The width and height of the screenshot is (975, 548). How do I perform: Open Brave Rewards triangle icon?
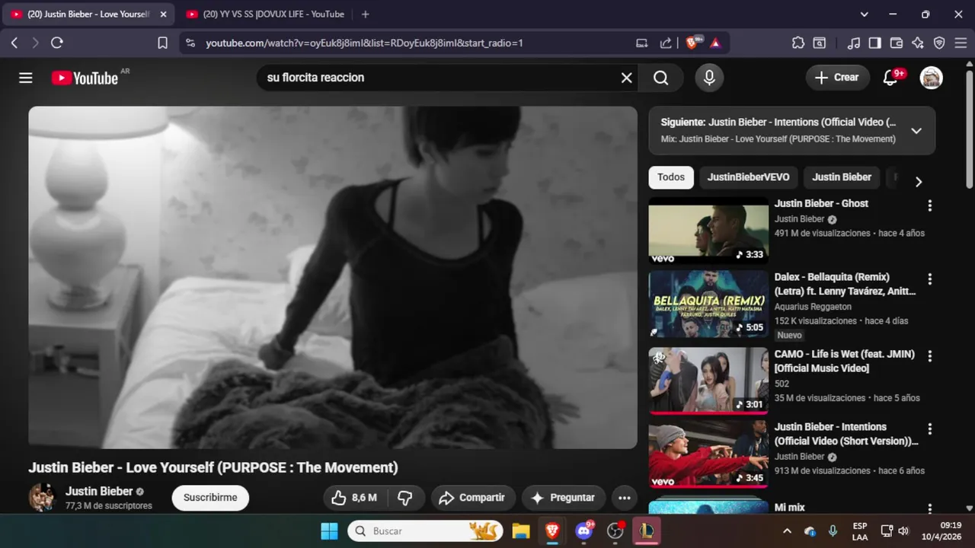tap(715, 43)
